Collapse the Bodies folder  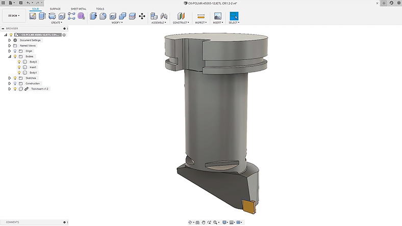[10, 56]
